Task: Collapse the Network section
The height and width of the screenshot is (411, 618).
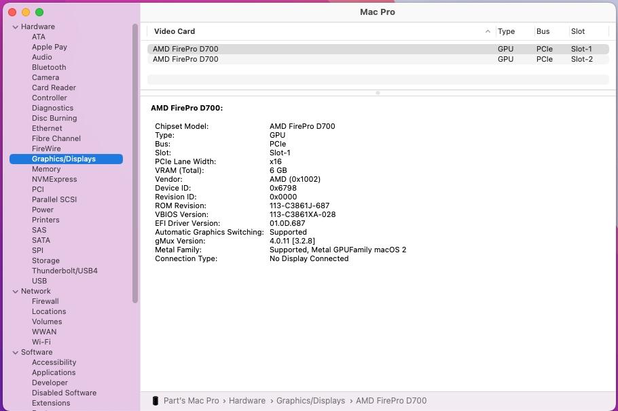Action: click(x=15, y=292)
